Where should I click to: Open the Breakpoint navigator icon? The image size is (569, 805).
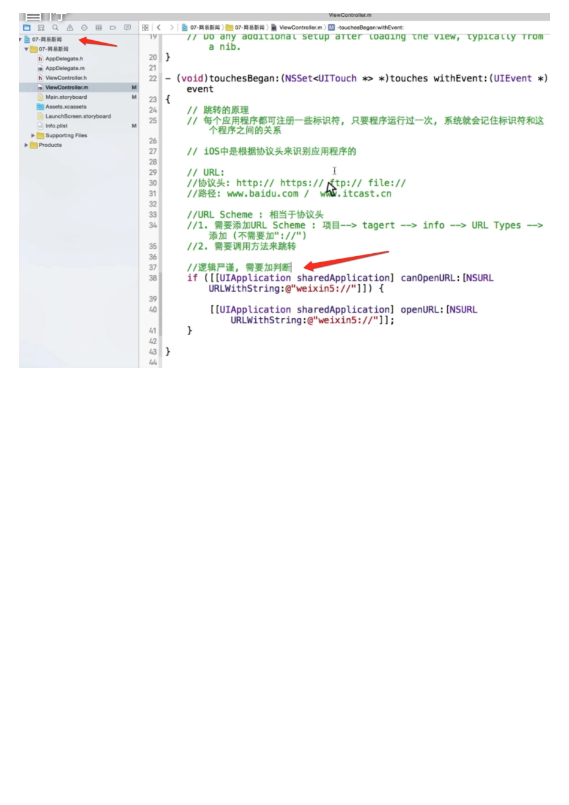coord(113,28)
